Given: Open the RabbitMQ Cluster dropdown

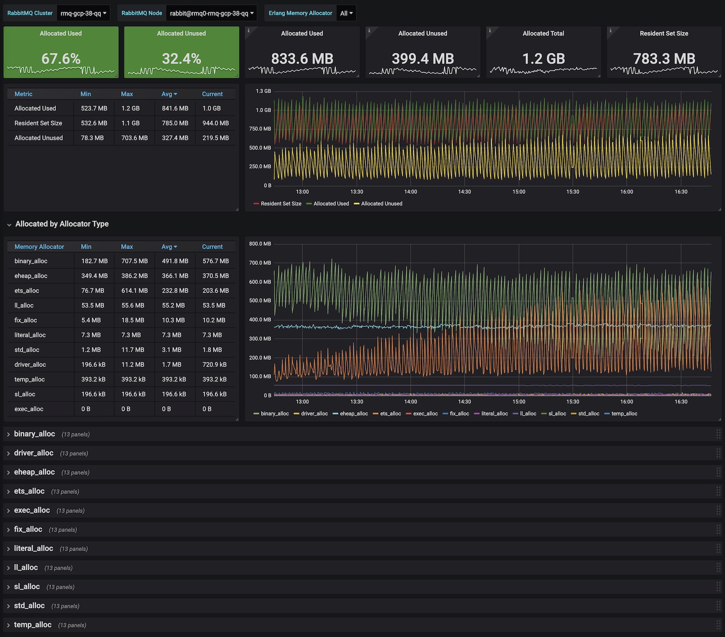Looking at the screenshot, I should [83, 13].
